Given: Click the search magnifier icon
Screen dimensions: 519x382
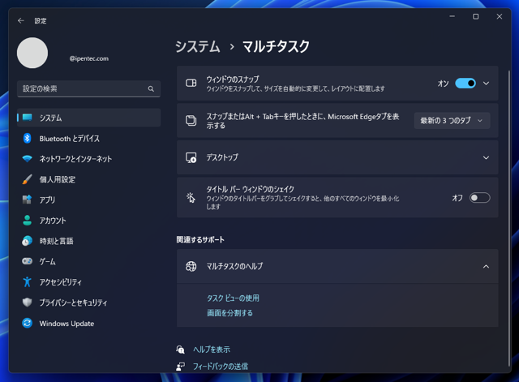Looking at the screenshot, I should coord(151,88).
